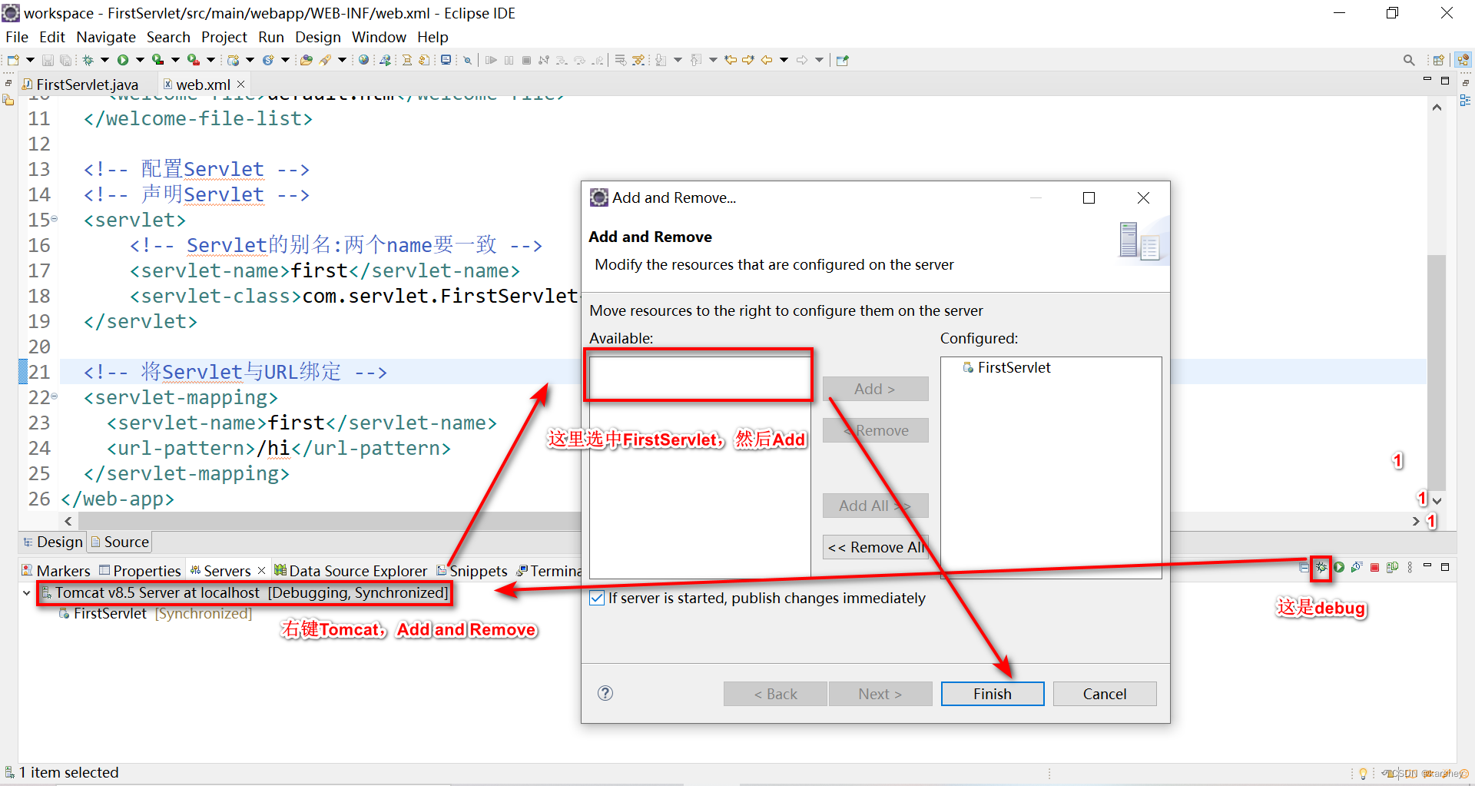Click the '<< Remove All' button
Screen dimensions: 1475x786
point(876,547)
